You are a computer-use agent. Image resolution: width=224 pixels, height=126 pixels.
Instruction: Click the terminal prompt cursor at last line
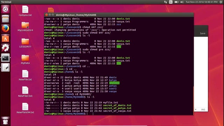87,114
